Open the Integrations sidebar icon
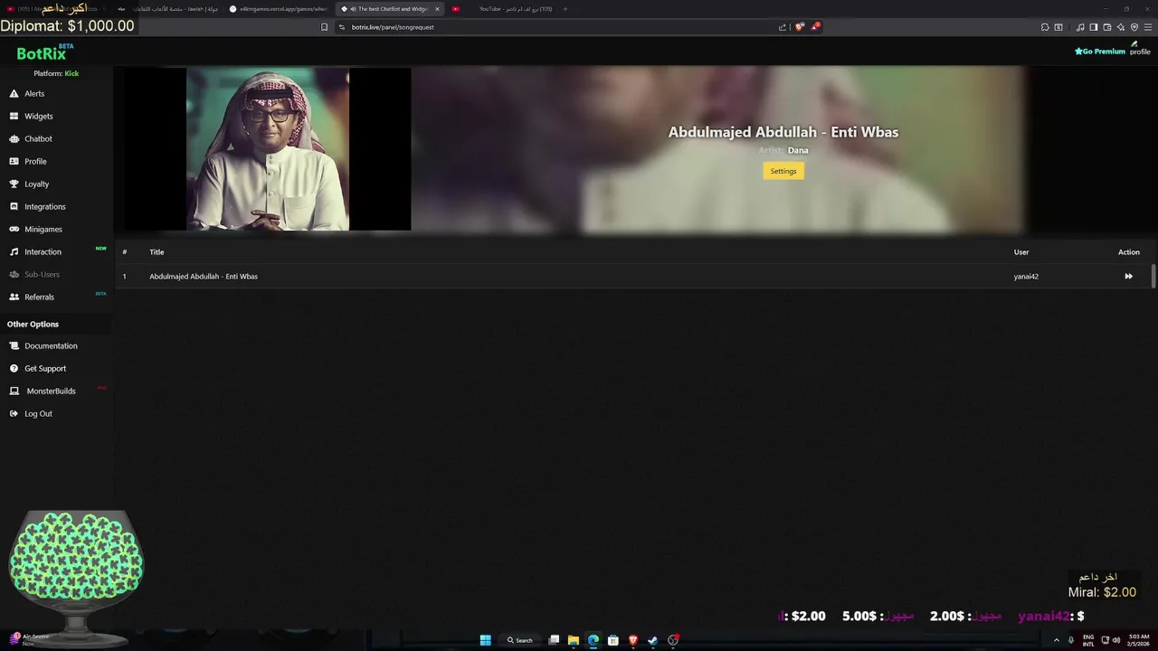The width and height of the screenshot is (1158, 651). (14, 207)
